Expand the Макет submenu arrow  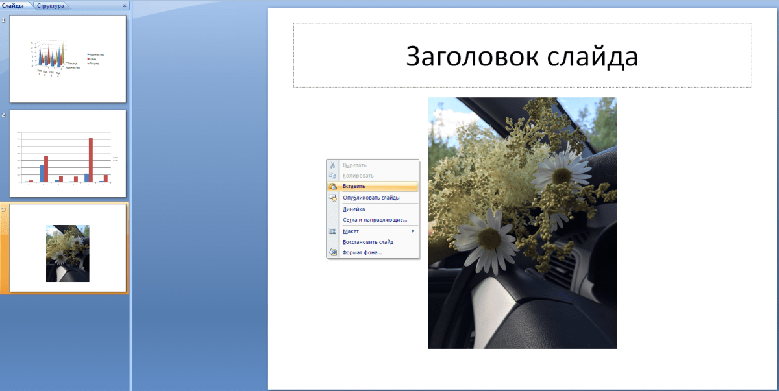413,231
